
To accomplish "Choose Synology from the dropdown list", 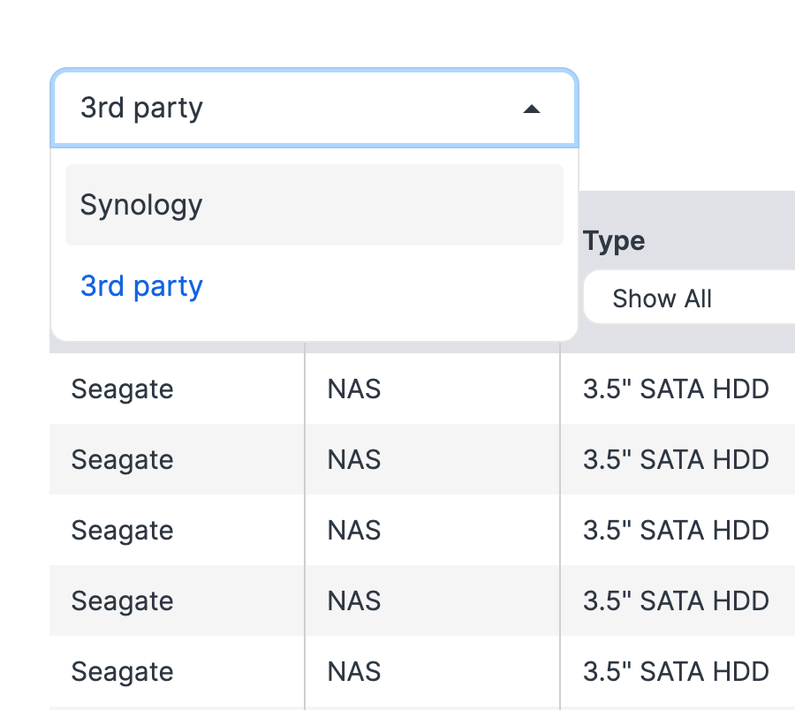I will [x=314, y=205].
